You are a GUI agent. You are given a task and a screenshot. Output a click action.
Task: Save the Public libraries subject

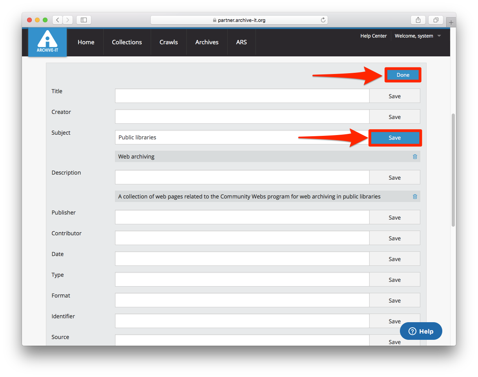pyautogui.click(x=394, y=138)
